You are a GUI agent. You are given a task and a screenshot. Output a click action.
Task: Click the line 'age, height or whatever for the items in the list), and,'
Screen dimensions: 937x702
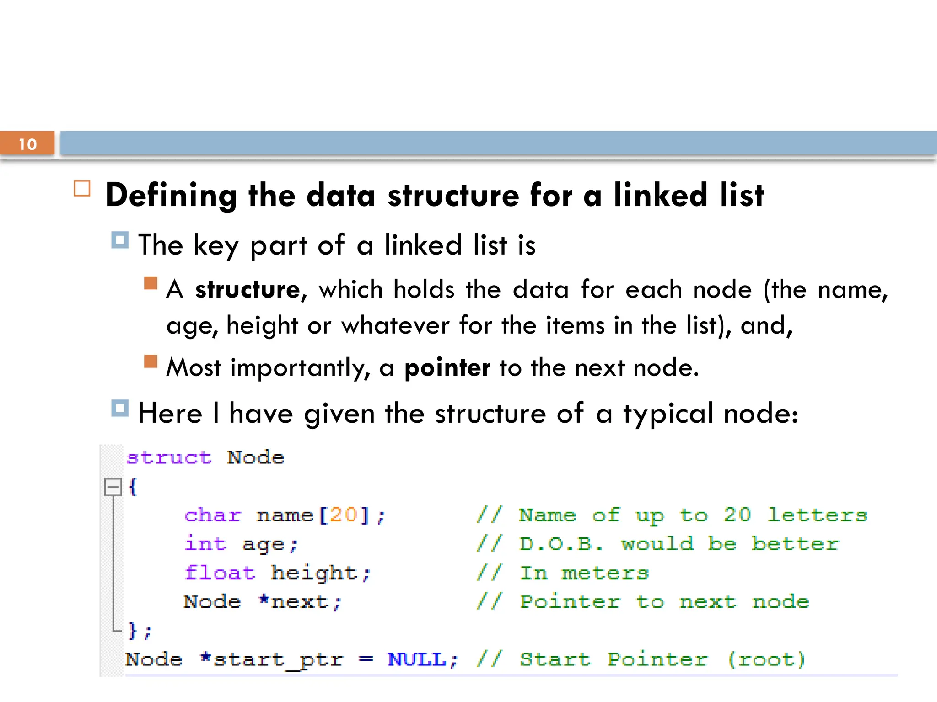coord(479,326)
